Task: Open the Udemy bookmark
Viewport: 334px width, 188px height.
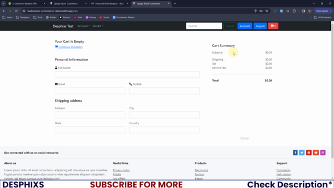Action: point(91,17)
